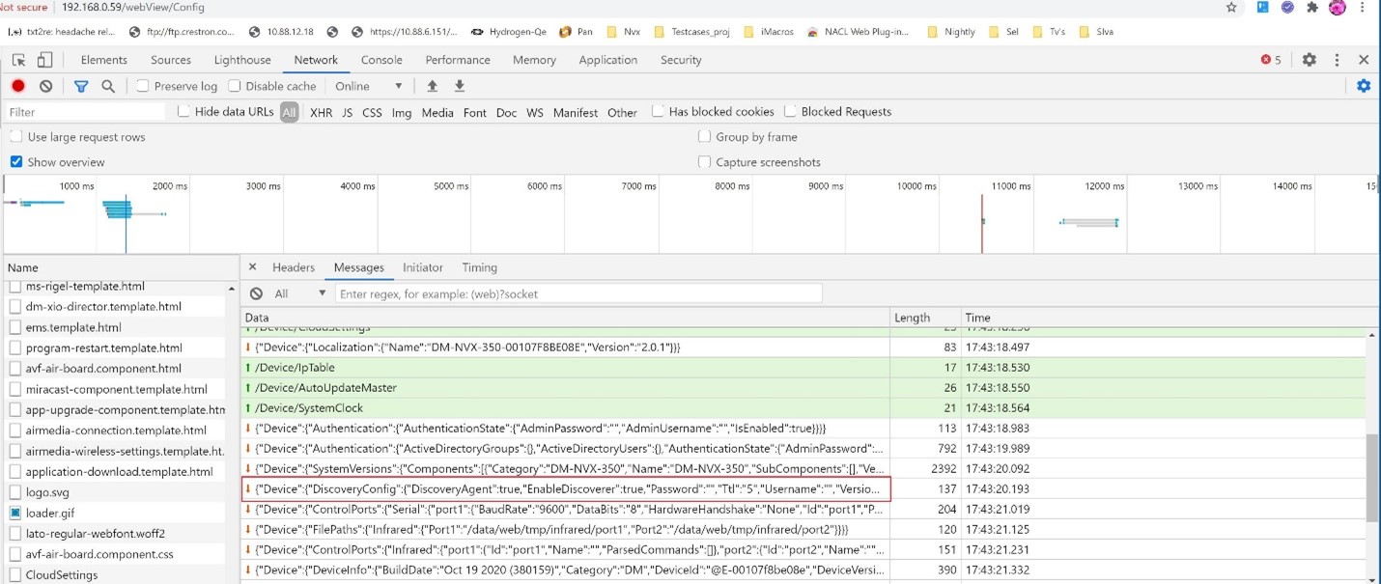1381x584 pixels.
Task: Filter requests by WS type
Action: [535, 112]
